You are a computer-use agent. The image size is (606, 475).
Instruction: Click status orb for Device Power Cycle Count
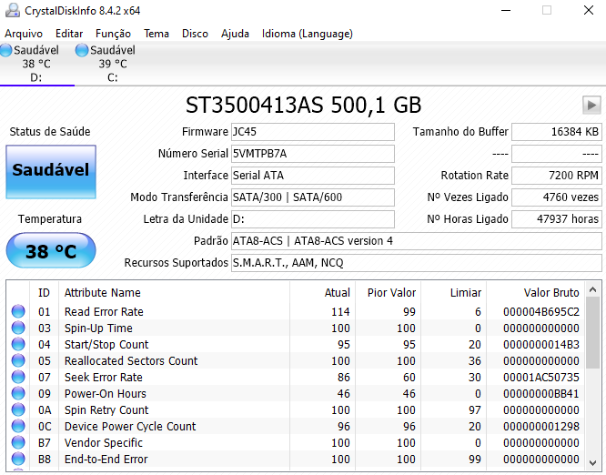18,426
